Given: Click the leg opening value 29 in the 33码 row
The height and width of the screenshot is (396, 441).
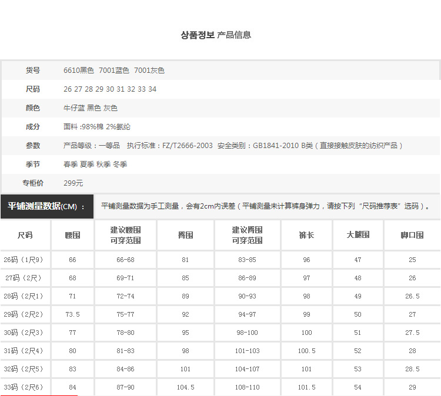Looking at the screenshot, I should 412,387.
